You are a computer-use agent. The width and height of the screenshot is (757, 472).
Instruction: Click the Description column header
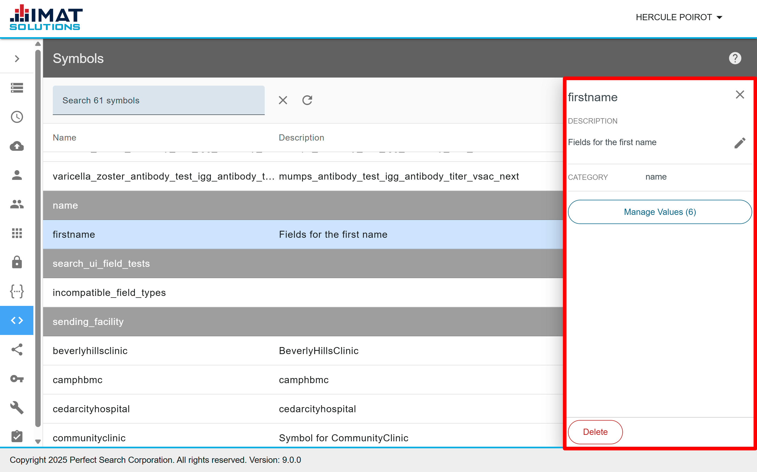[301, 138]
